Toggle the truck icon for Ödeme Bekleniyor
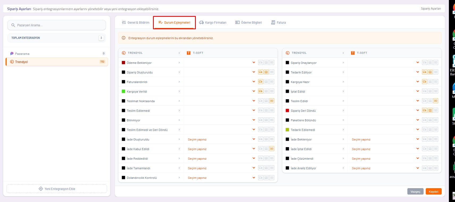 pos(260,63)
